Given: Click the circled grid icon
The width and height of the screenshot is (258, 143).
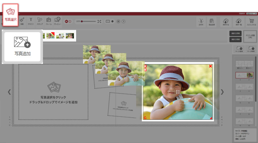Looking at the screenshot, I should 118,21.
